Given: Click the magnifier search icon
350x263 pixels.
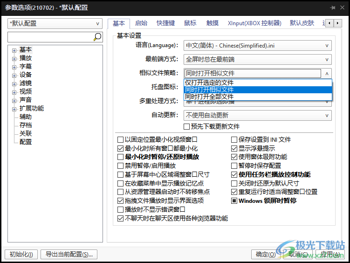Looking at the screenshot, I should coord(97,37).
